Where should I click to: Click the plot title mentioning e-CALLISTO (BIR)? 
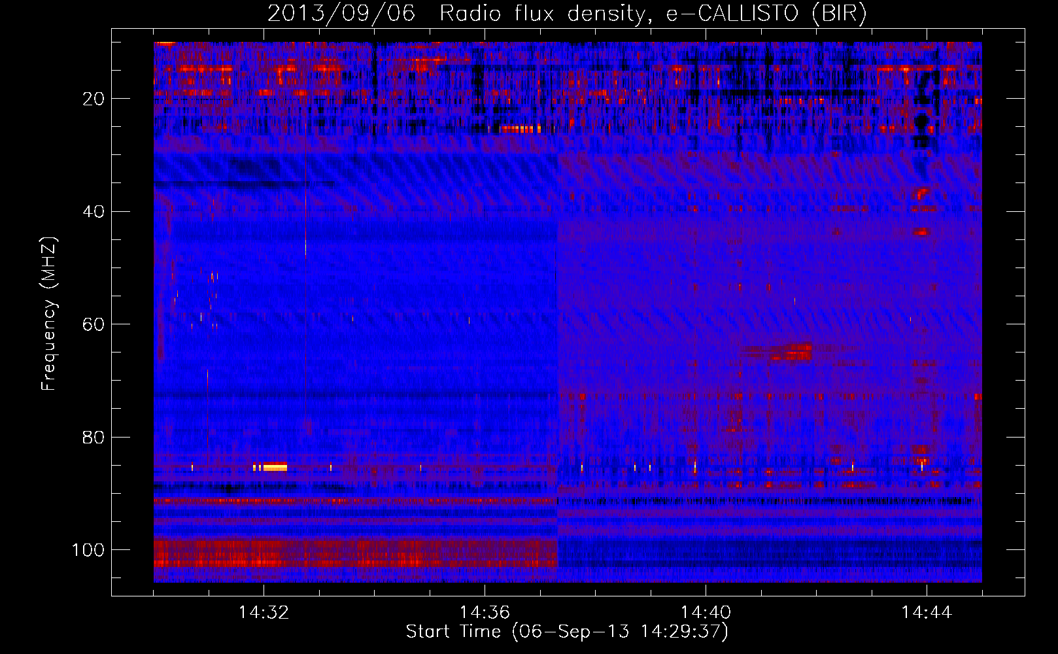point(567,14)
